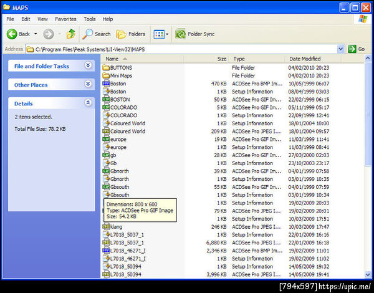Viewport: 374px width, 293px height.
Task: Select the Boston Setup Information file icon
Action: click(x=106, y=92)
